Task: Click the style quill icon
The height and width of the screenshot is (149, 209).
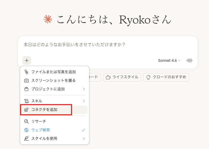Action: click(26, 139)
